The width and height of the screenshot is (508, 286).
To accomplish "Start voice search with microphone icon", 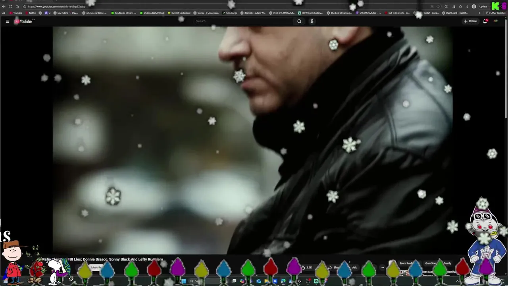I will tap(312, 21).
